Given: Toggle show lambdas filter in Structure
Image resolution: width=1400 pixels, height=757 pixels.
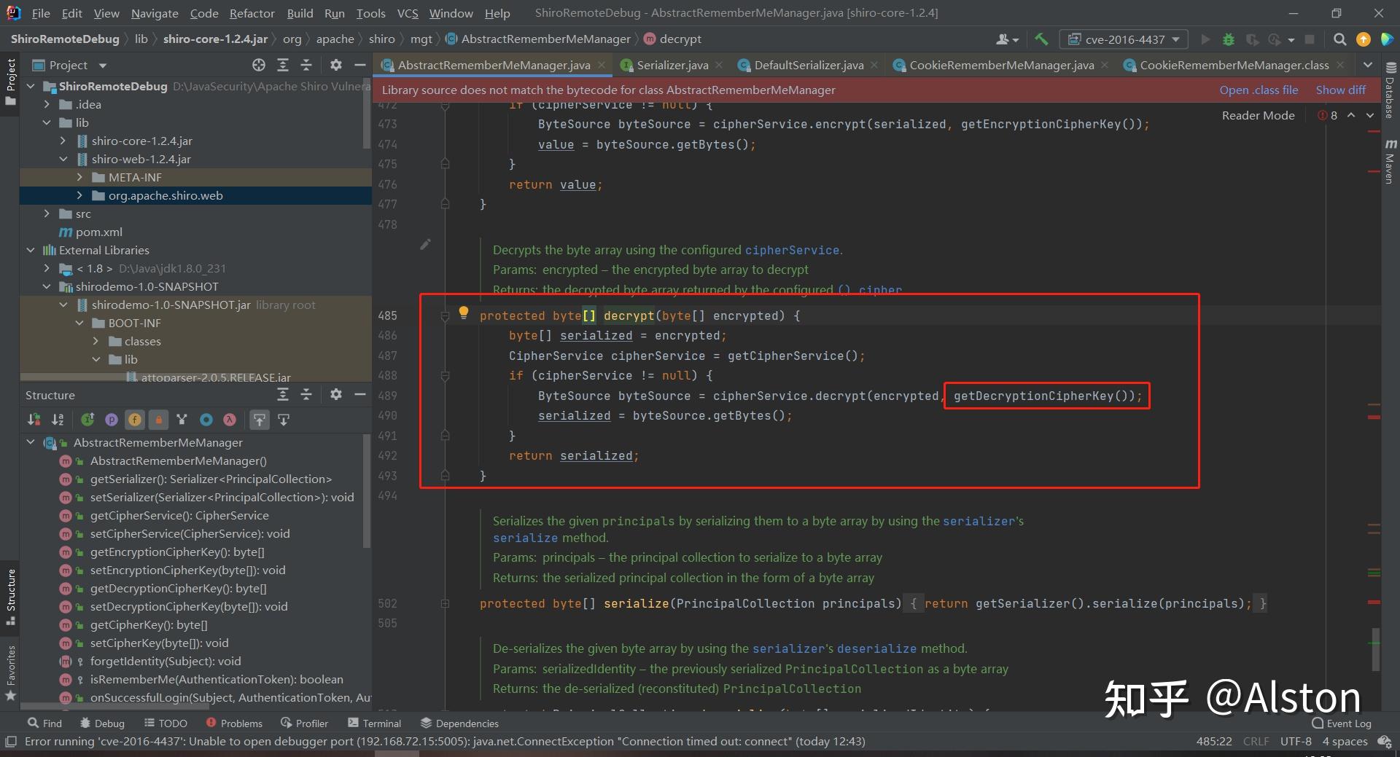Looking at the screenshot, I should pos(230,420).
